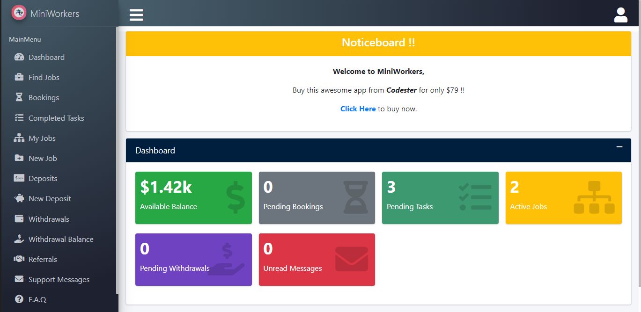Click the My Jobs sitemap icon
This screenshot has width=641, height=312.
tap(19, 138)
